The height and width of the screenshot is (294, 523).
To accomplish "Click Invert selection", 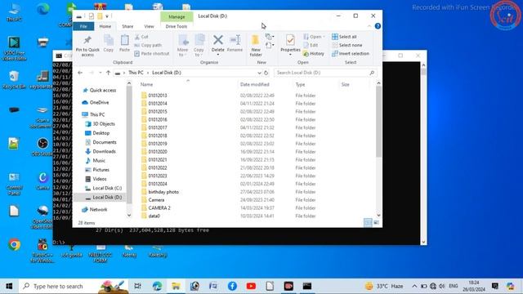I will (x=351, y=53).
